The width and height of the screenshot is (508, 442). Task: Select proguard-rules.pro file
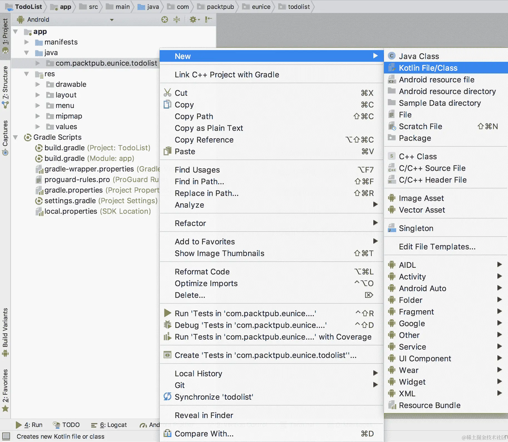click(97, 180)
